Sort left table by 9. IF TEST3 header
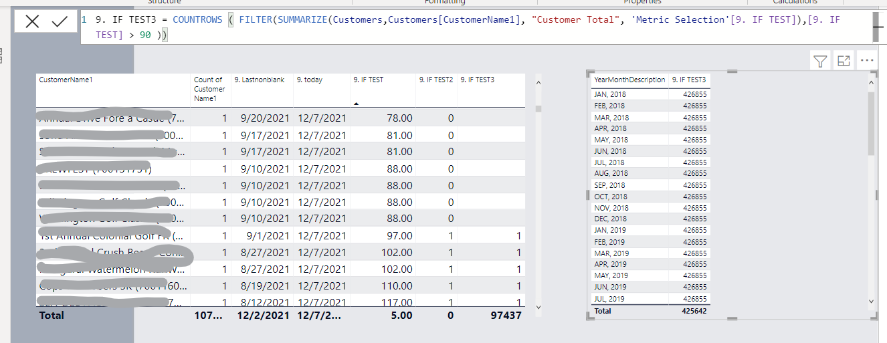The height and width of the screenshot is (343, 887). click(x=477, y=80)
